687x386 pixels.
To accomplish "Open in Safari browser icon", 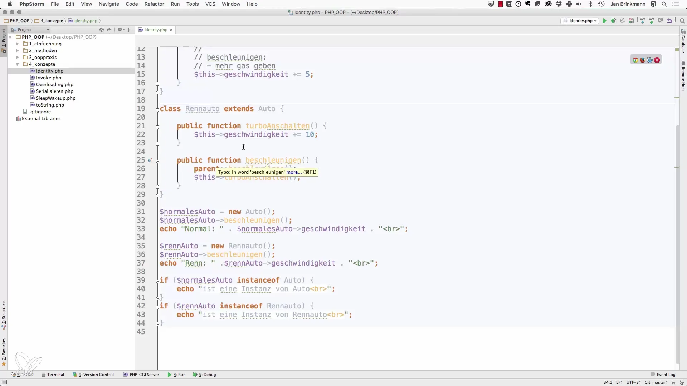I will 650,60.
